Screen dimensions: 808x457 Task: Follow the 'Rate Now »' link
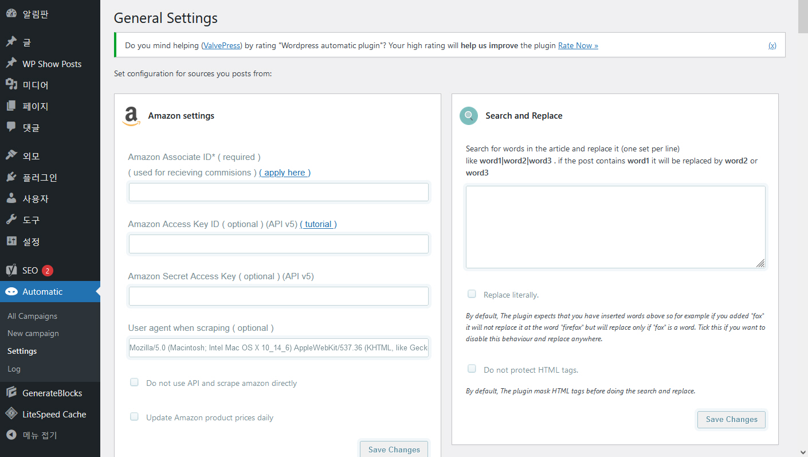578,45
